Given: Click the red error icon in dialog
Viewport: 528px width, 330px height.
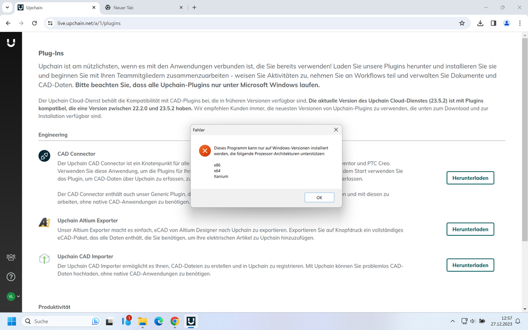Looking at the screenshot, I should [x=205, y=151].
